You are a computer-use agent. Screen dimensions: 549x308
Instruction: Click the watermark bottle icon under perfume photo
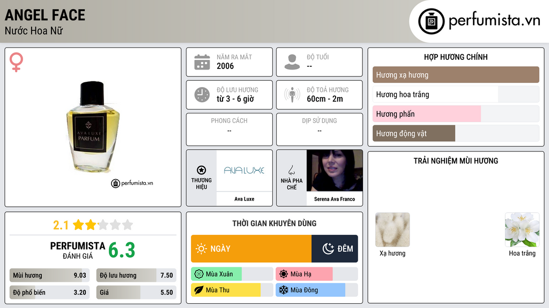pyautogui.click(x=116, y=183)
